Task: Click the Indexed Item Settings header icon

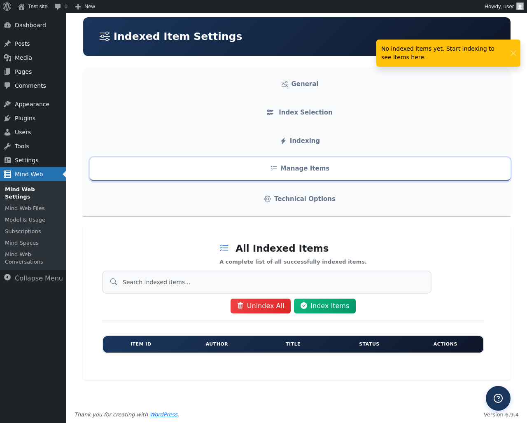Action: click(x=105, y=37)
